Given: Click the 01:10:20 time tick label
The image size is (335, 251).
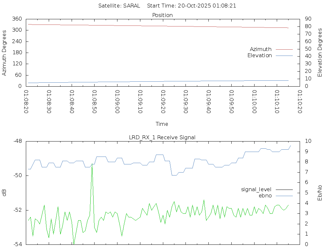Looking at the screenshot, I should tap(300, 102).
